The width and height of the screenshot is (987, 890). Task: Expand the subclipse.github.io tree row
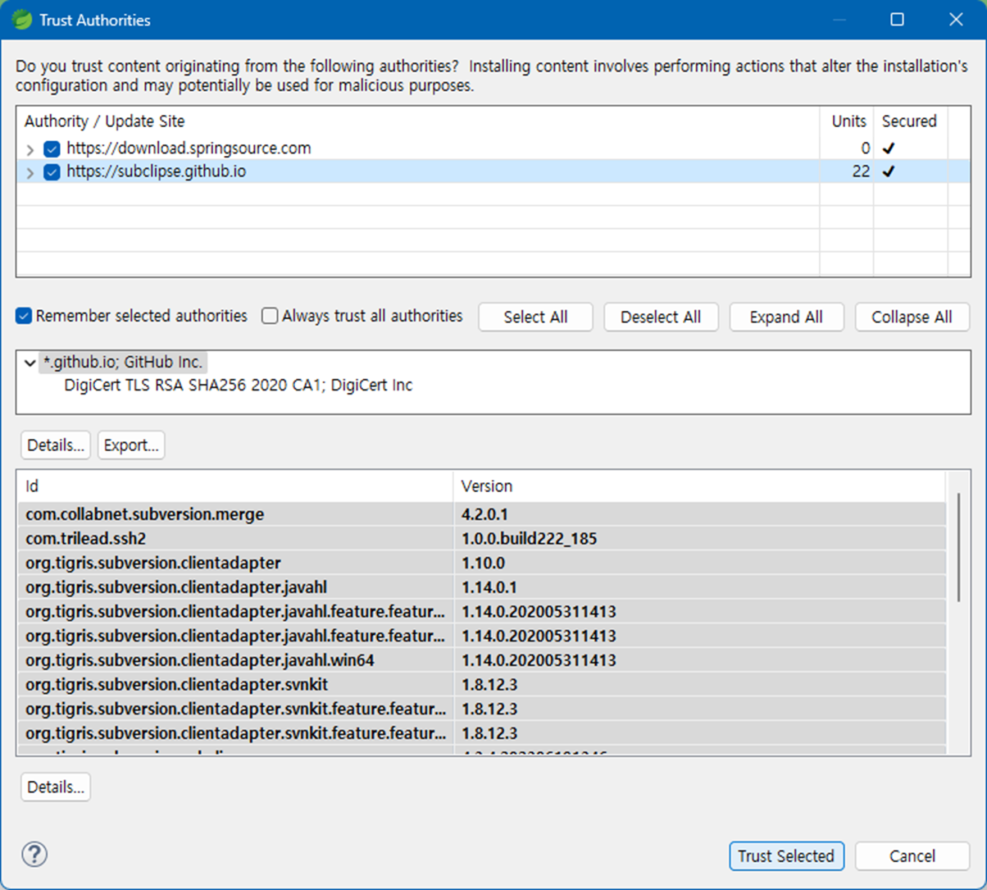click(30, 172)
